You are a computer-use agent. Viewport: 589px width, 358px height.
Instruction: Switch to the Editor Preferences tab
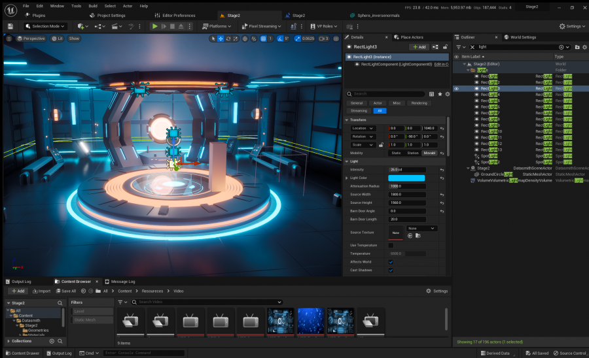[175, 16]
